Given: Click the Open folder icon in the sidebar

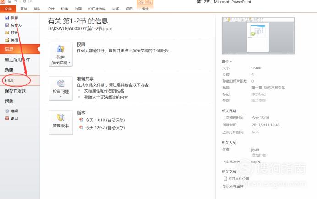Looking at the screenshot, I should (7, 32).
